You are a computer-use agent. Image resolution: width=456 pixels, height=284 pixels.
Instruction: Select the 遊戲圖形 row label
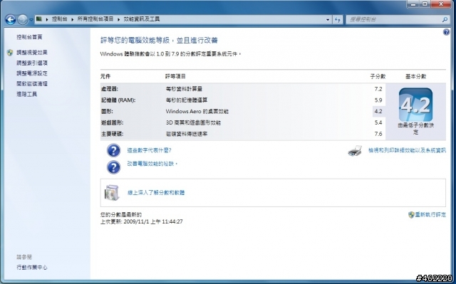click(x=112, y=122)
